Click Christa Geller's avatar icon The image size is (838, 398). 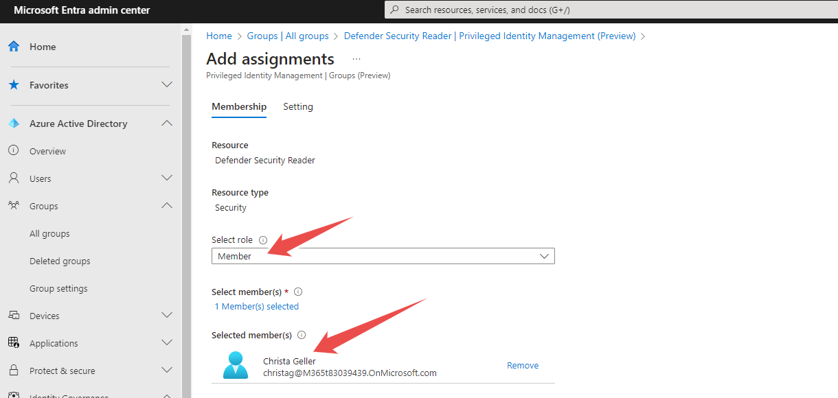236,365
